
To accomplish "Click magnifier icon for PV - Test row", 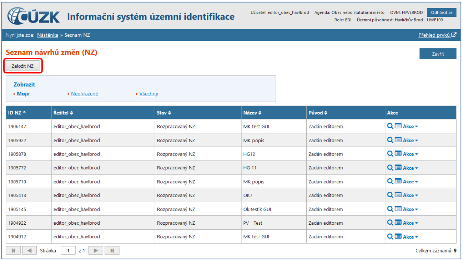I will coord(390,223).
